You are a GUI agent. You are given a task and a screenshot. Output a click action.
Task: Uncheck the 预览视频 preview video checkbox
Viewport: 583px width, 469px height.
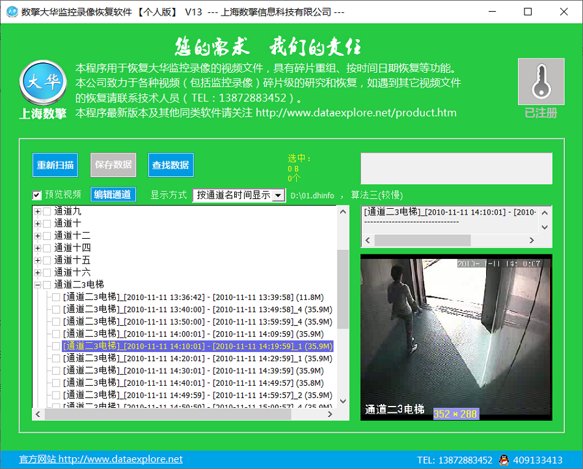(37, 194)
